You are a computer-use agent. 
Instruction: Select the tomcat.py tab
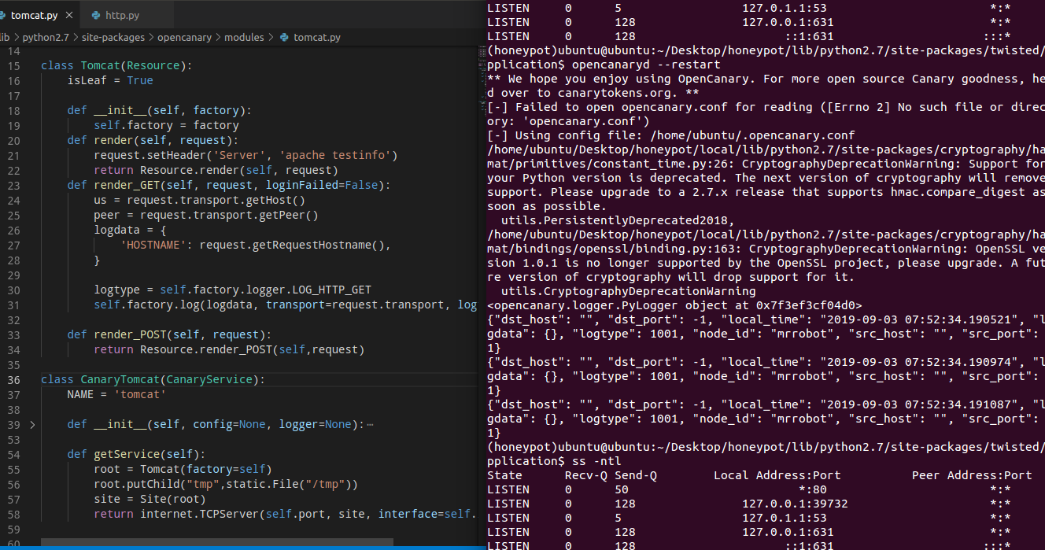click(35, 13)
